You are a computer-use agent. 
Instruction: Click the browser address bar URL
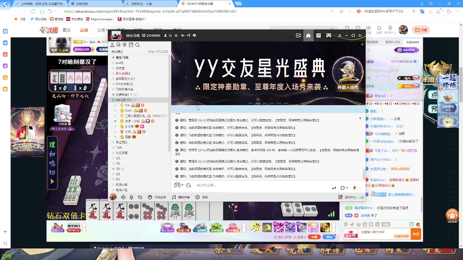(x=150, y=11)
